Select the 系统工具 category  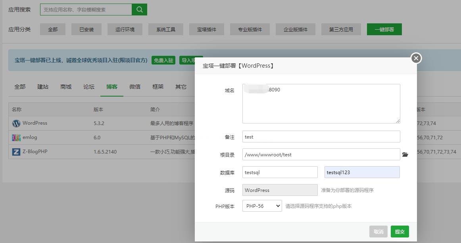click(166, 29)
